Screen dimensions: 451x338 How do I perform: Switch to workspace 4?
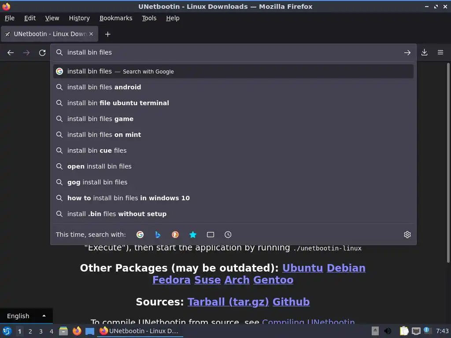52,331
